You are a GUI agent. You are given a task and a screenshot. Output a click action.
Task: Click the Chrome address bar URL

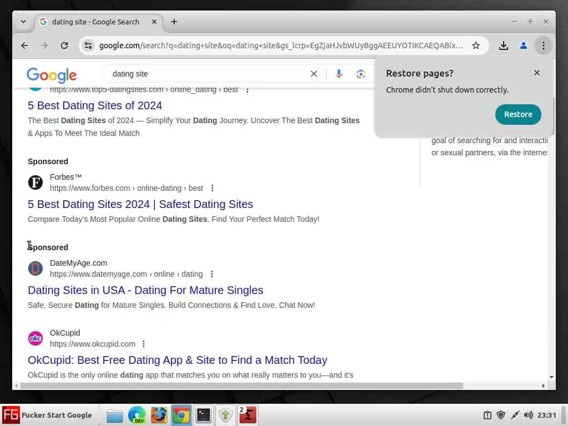click(x=281, y=45)
